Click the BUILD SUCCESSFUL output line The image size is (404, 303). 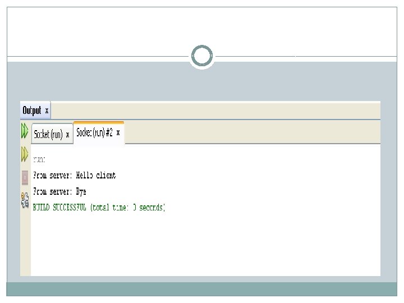coord(99,208)
